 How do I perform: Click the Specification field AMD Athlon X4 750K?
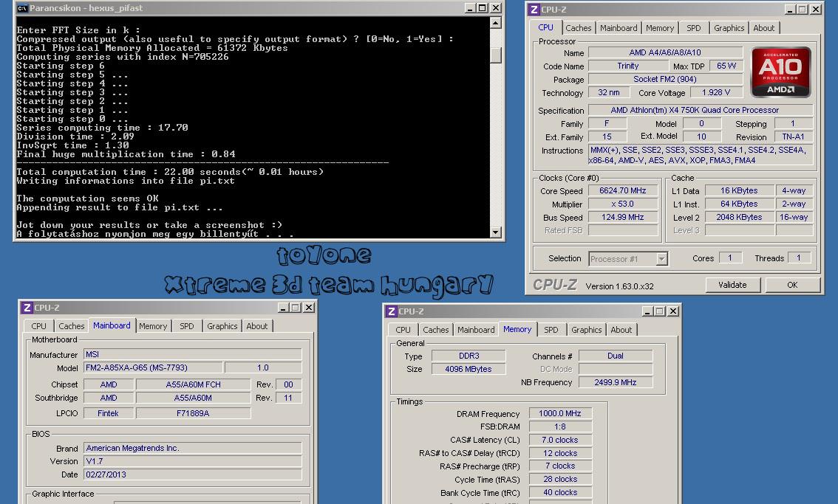pos(701,110)
